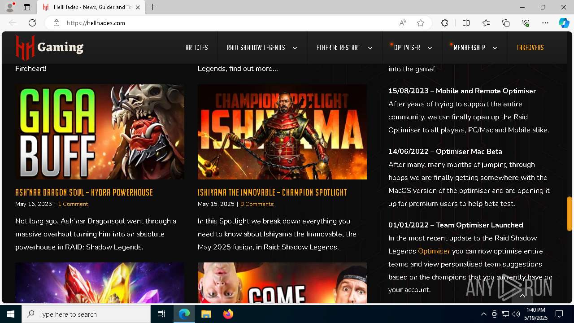Click the HH Gaming site logo
This screenshot has width=574, height=323.
pos(49,48)
